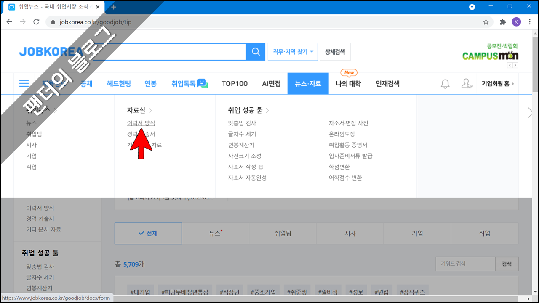Click the Chrome tab search dropdown icon
Image resolution: width=539 pixels, height=303 pixels.
(472, 7)
